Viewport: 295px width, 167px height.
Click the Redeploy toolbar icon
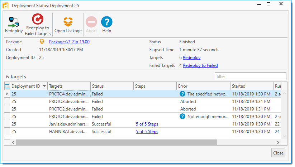14,22
